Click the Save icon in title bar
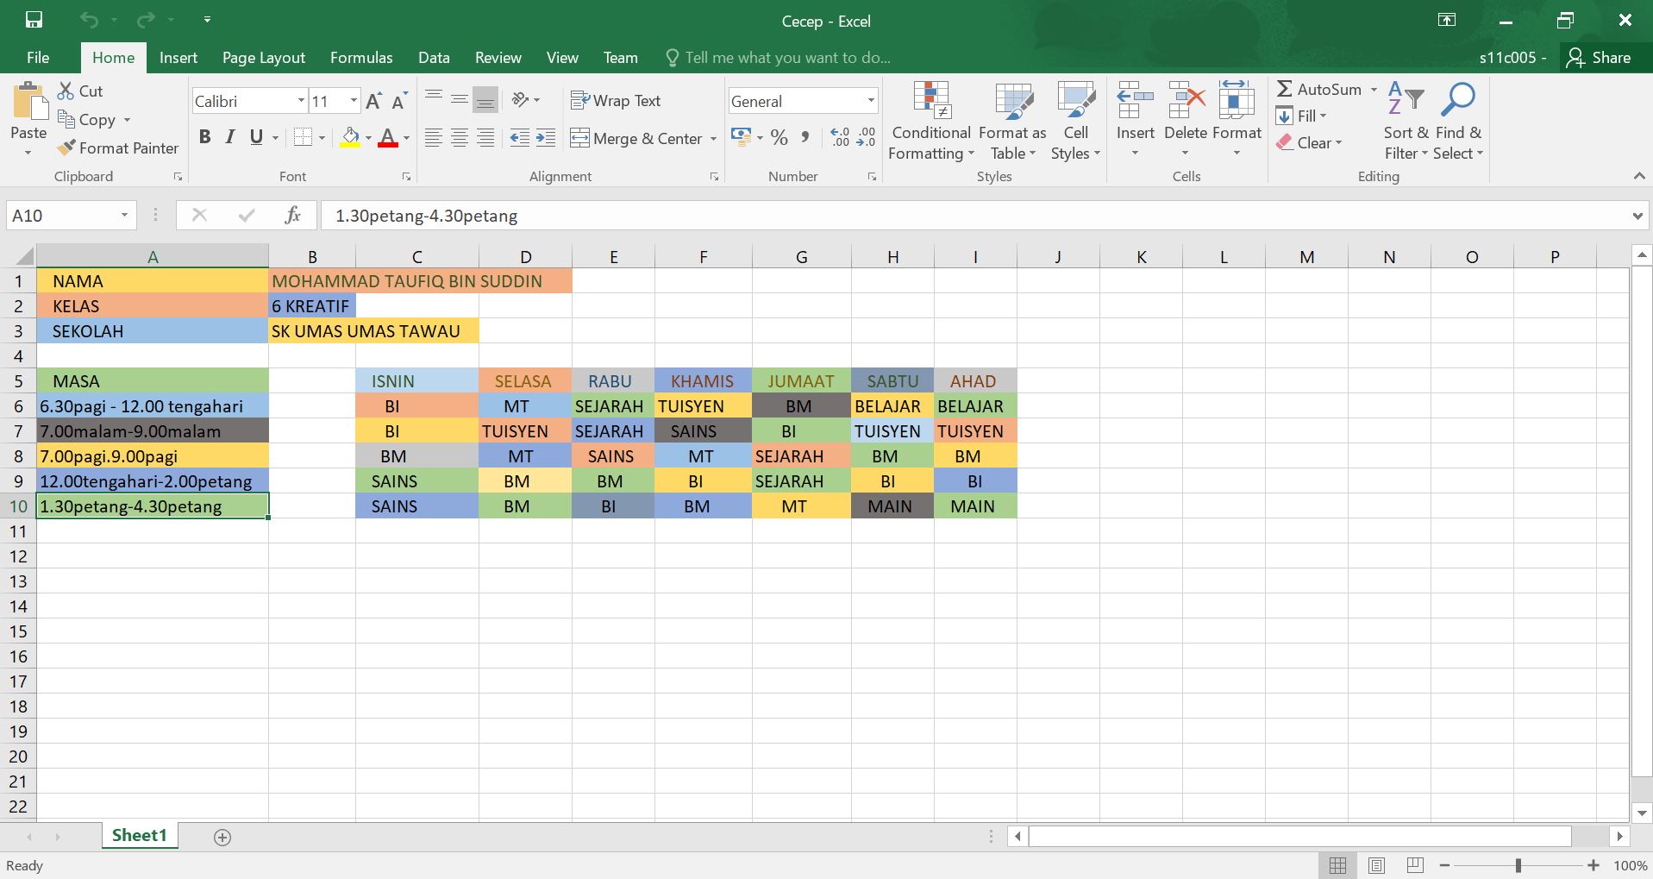The image size is (1653, 879). (34, 20)
